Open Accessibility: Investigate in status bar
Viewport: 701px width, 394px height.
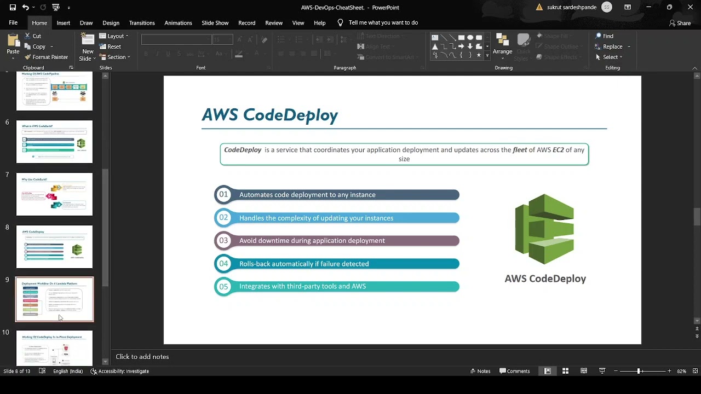click(x=119, y=371)
